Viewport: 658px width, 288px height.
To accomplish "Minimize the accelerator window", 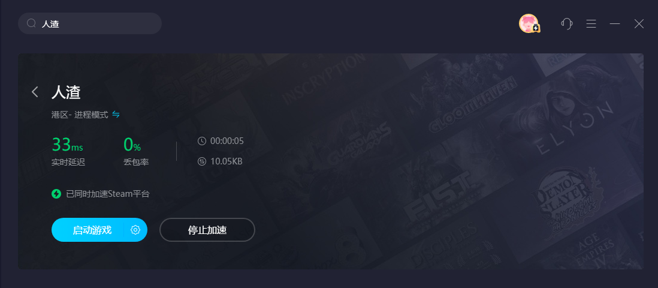I will [x=615, y=23].
